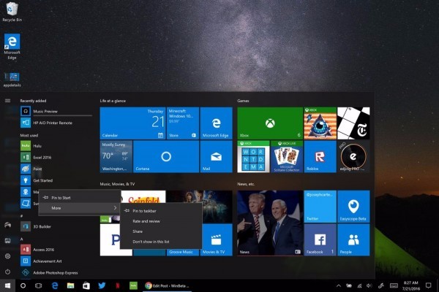The image size is (439, 292).
Task: Open Hulu from the Most used list
Action: pyautogui.click(x=37, y=145)
